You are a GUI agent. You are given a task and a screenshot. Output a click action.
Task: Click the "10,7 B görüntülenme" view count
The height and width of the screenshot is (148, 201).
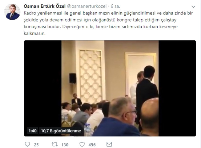tap(61, 131)
